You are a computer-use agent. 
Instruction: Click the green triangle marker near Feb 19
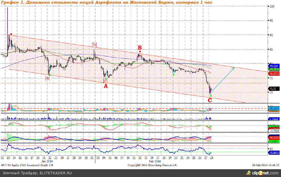(x=173, y=74)
